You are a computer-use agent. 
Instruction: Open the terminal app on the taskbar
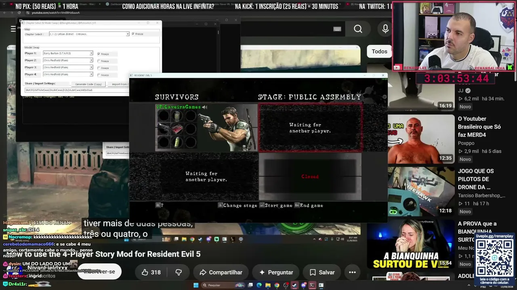click(x=312, y=285)
